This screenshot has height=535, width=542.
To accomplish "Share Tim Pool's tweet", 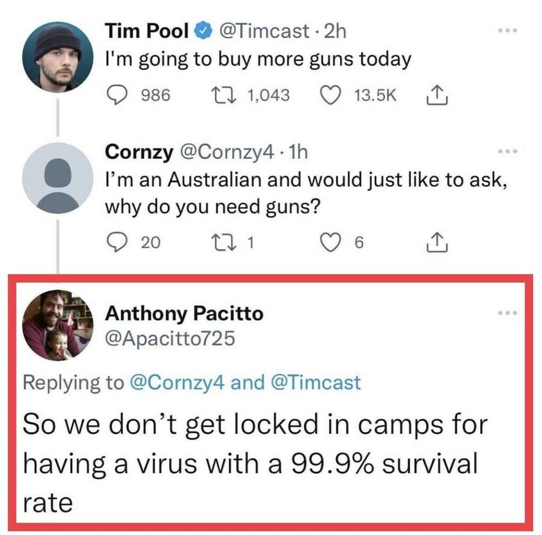I will pyautogui.click(x=435, y=95).
